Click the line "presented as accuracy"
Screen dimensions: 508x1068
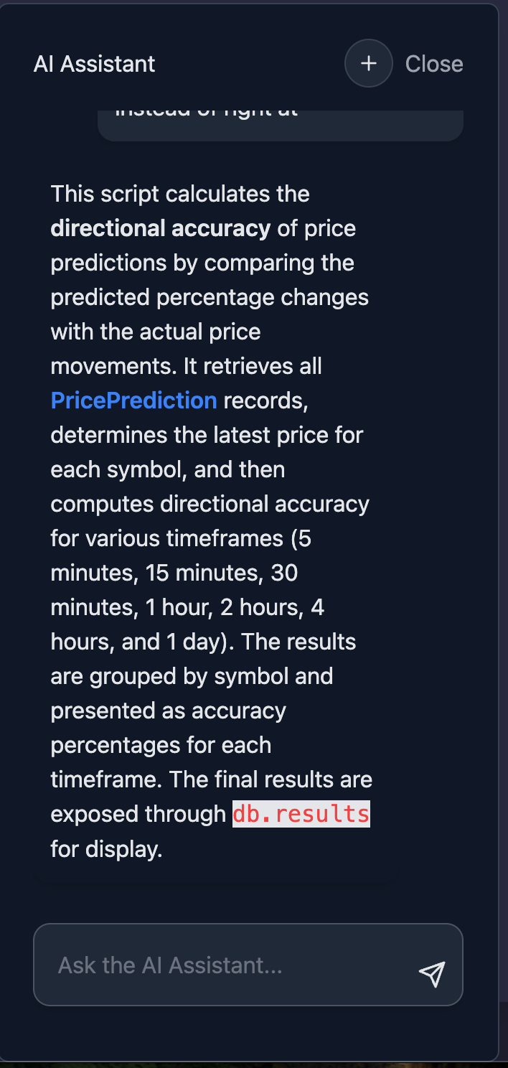[x=168, y=711]
